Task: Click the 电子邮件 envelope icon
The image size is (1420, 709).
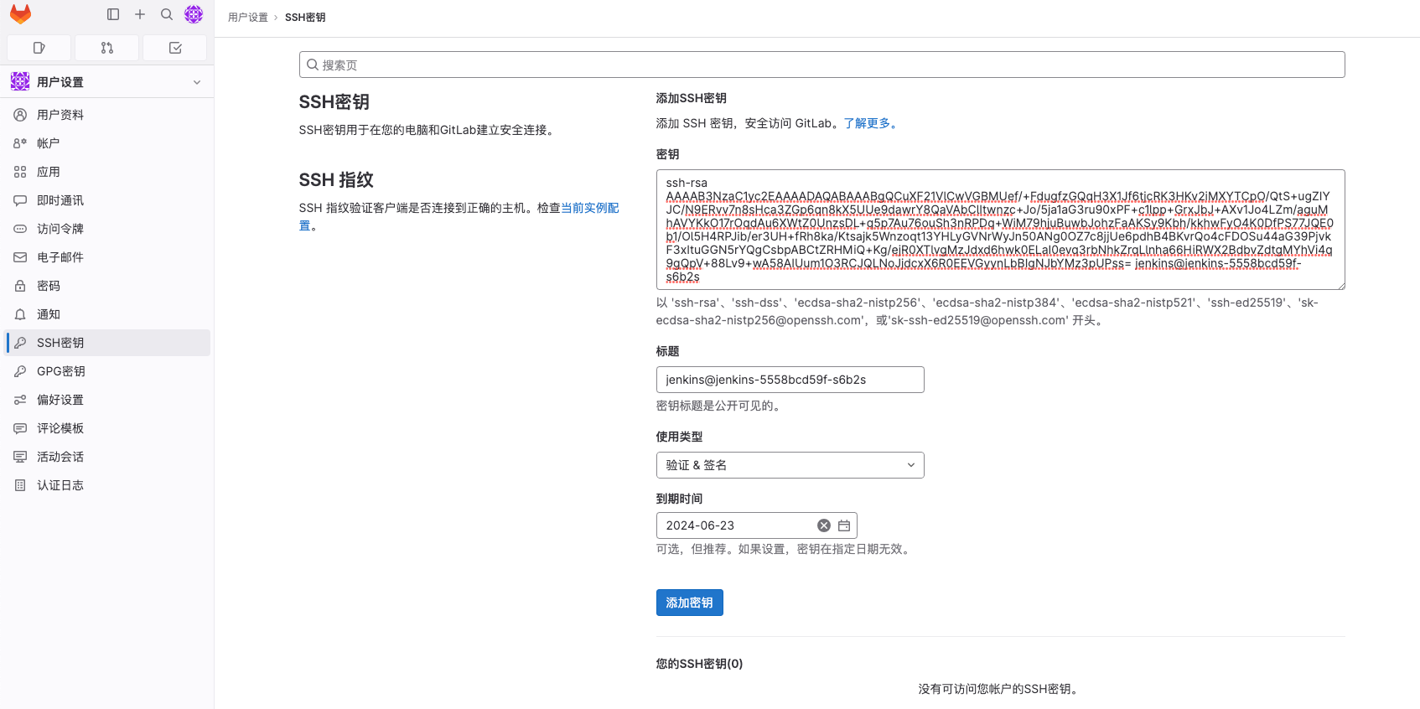Action: pyautogui.click(x=20, y=257)
